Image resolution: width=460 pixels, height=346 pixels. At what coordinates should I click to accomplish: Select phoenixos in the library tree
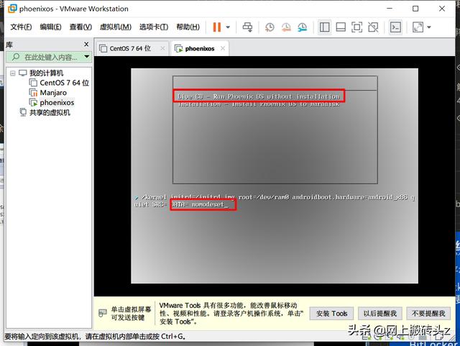pos(57,103)
